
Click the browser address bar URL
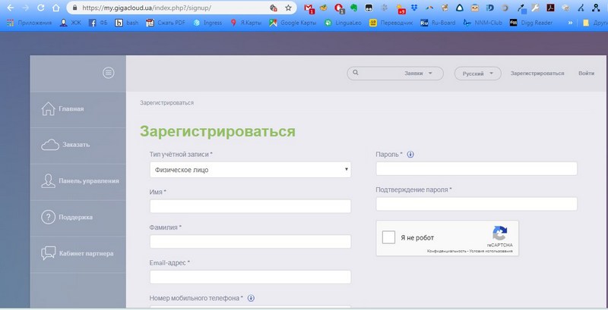(147, 8)
